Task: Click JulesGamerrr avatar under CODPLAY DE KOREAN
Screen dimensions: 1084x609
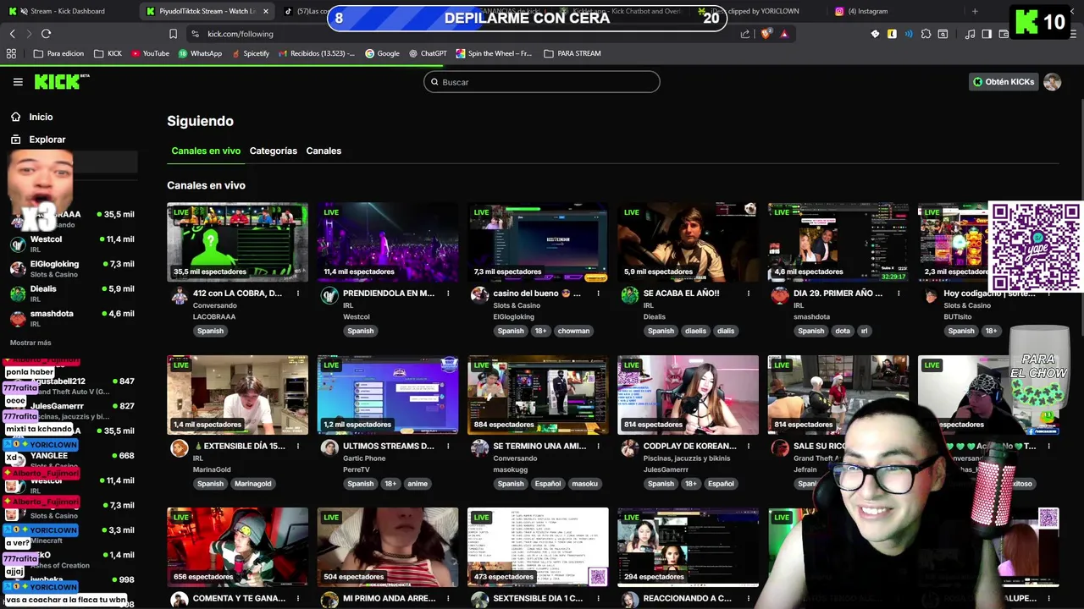Action: click(629, 447)
